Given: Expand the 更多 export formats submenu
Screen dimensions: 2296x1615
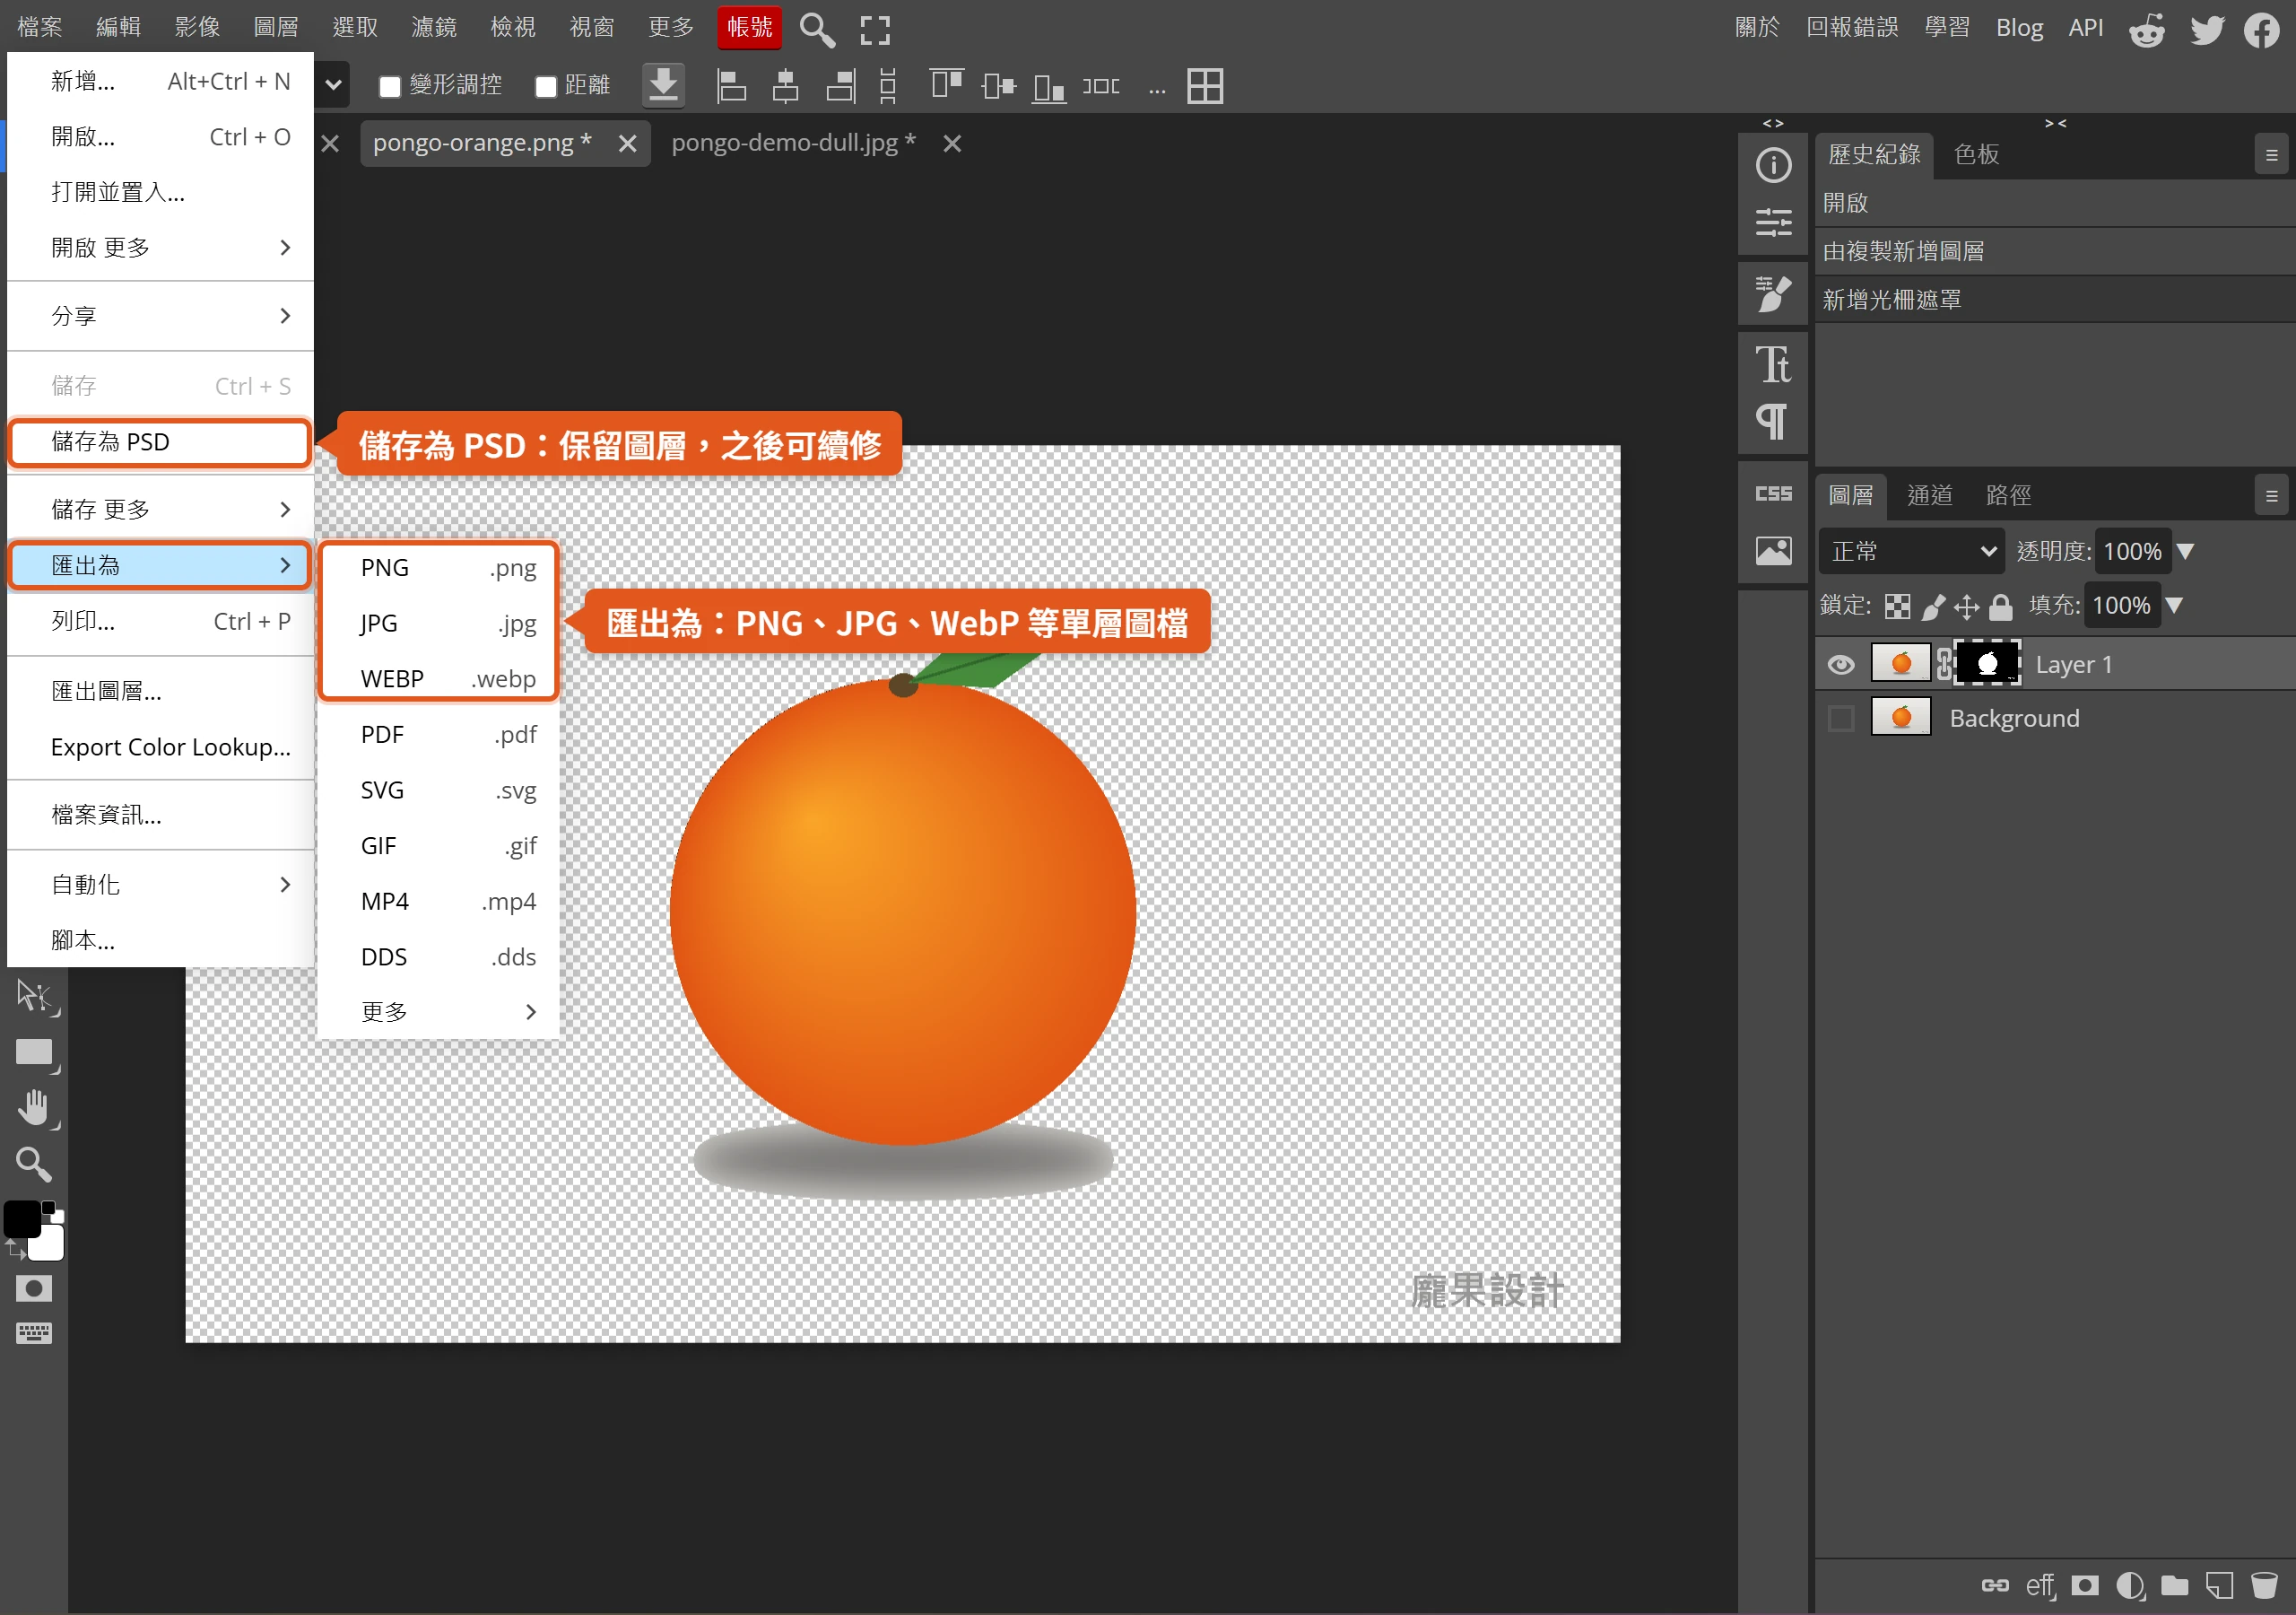Looking at the screenshot, I should (x=438, y=1012).
